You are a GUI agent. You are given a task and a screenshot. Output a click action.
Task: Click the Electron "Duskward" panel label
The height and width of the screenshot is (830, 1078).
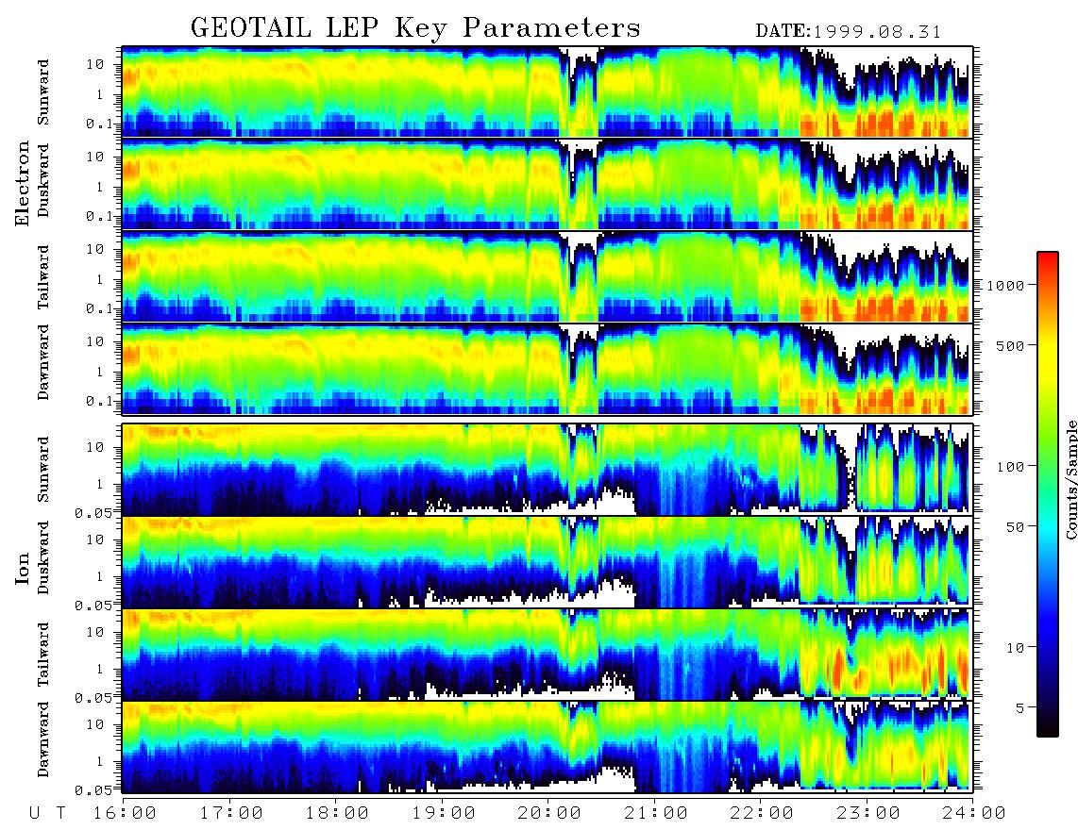click(x=42, y=181)
